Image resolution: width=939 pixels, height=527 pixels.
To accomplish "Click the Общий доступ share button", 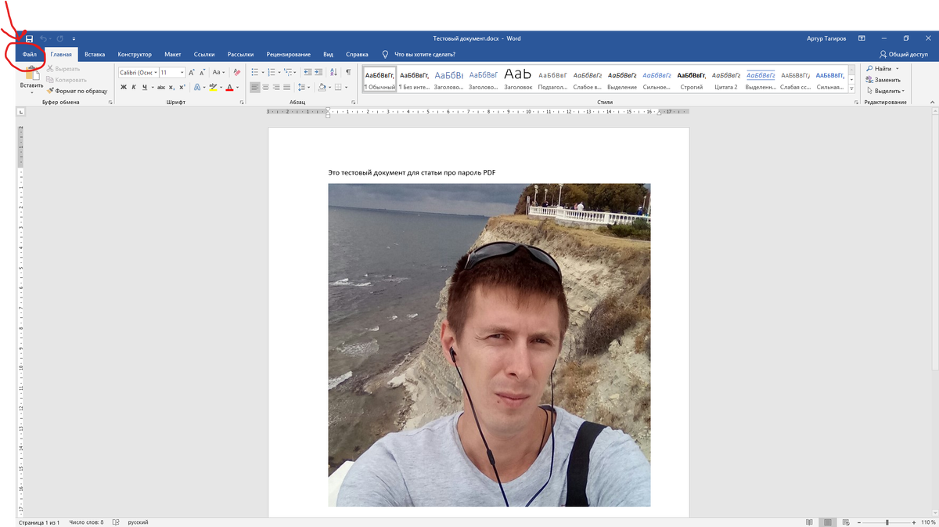I will (x=904, y=55).
